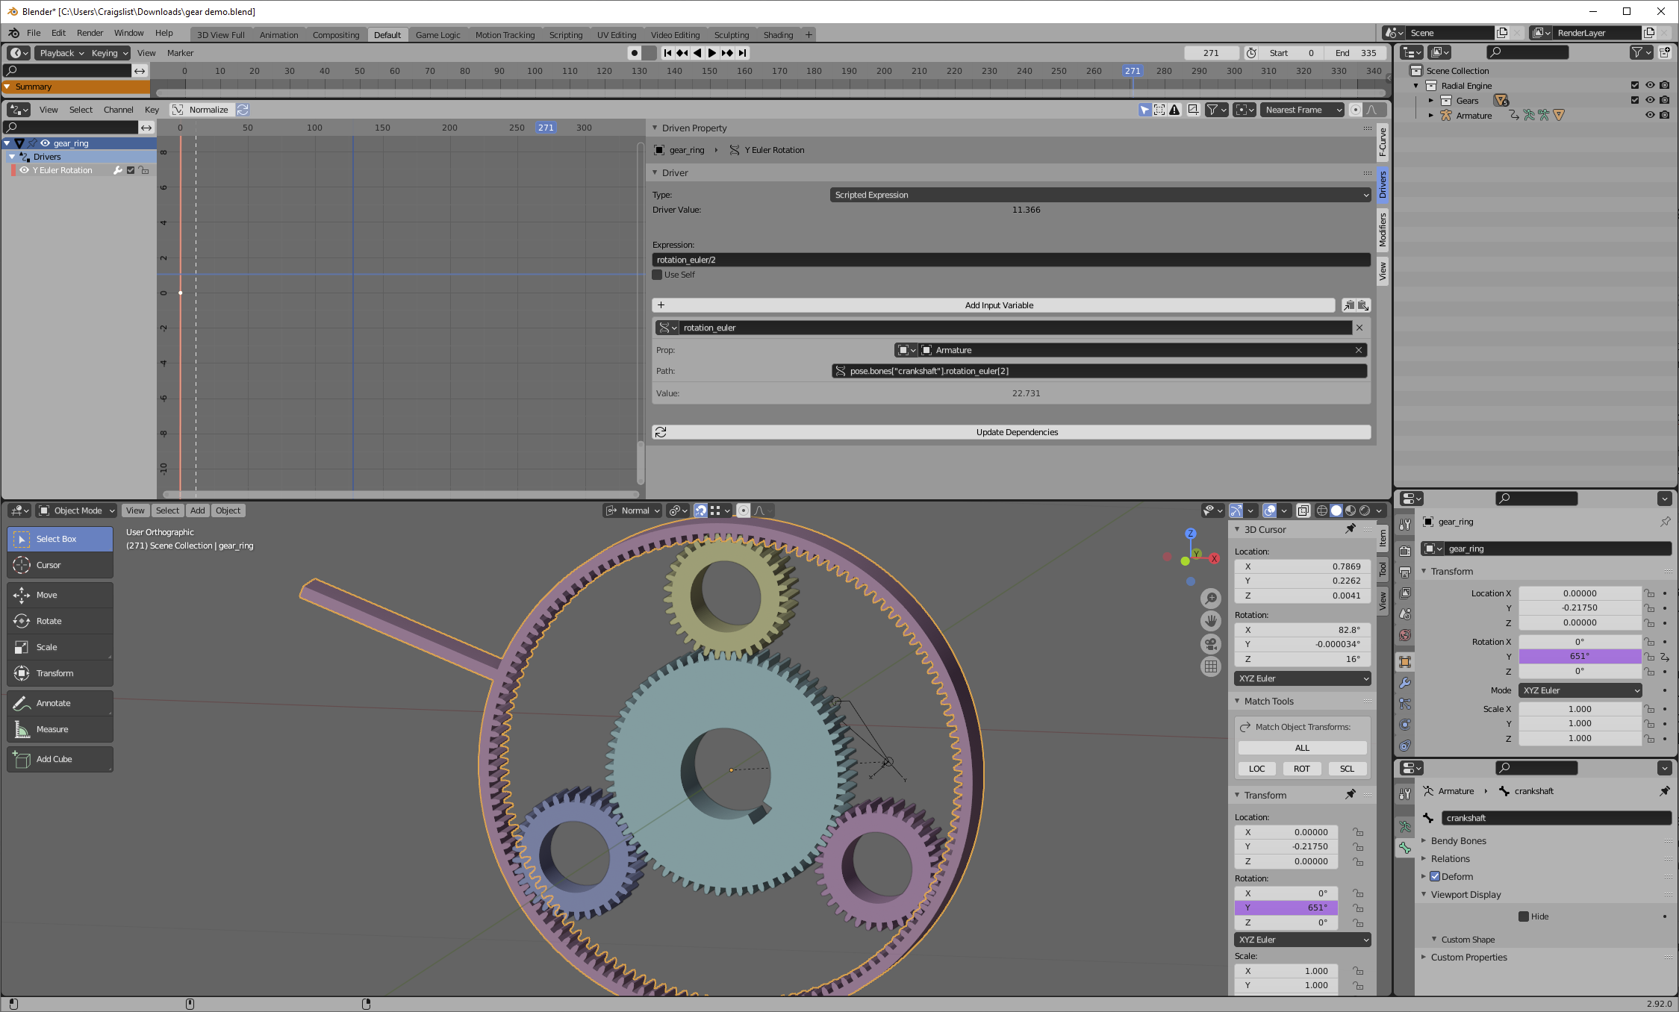Open the Keying dropdown in timeline
The width and height of the screenshot is (1679, 1012).
pos(110,53)
